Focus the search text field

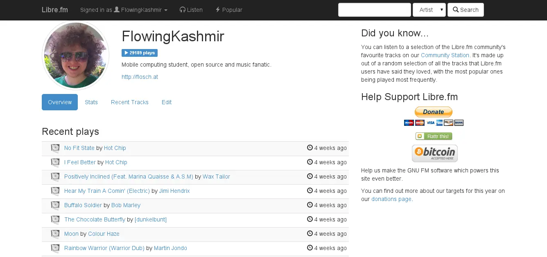375,10
